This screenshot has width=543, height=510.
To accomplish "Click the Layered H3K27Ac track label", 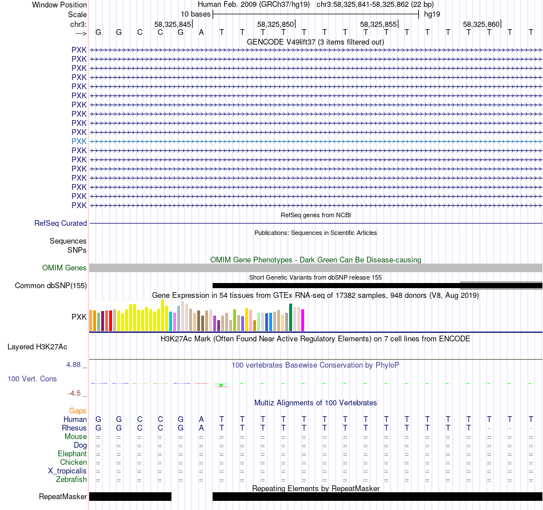I will click(x=37, y=347).
